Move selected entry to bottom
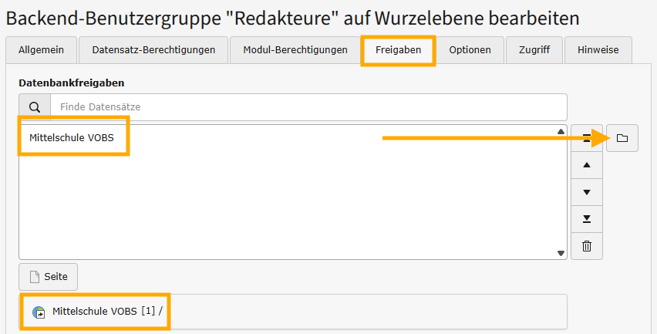The image size is (657, 334). click(x=587, y=219)
